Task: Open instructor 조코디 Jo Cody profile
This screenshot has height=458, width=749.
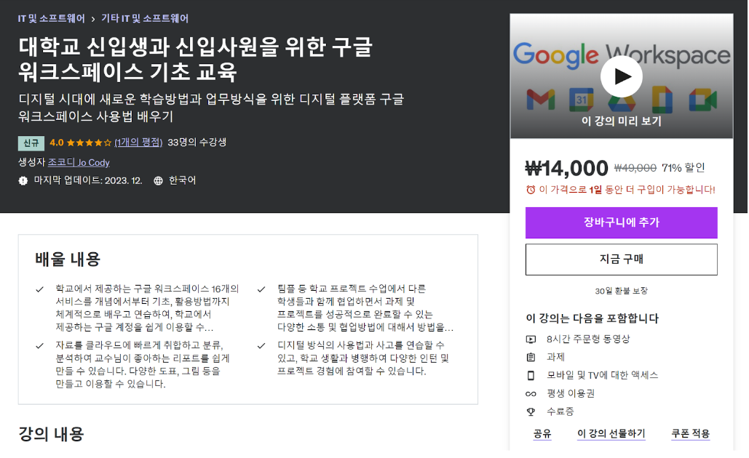Action: [x=79, y=163]
